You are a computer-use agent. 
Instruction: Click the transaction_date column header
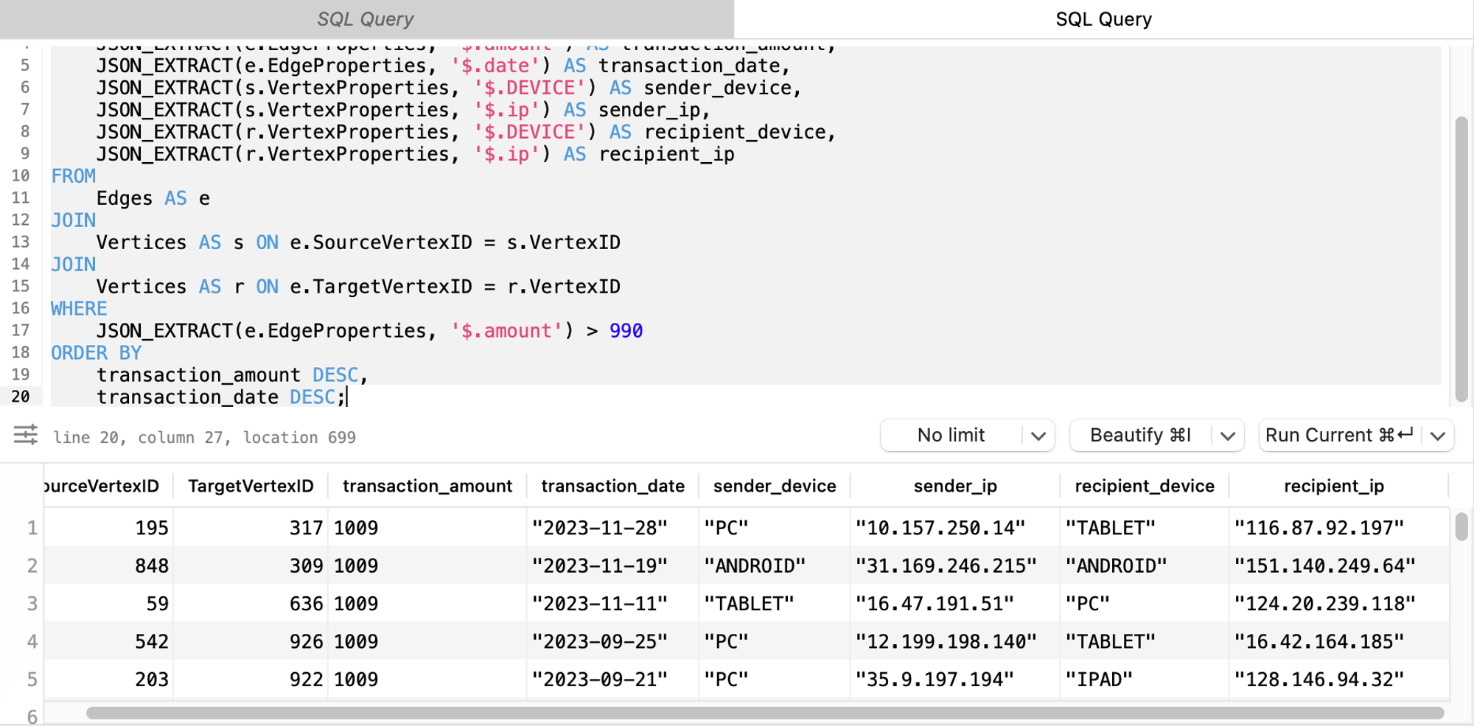[613, 486]
